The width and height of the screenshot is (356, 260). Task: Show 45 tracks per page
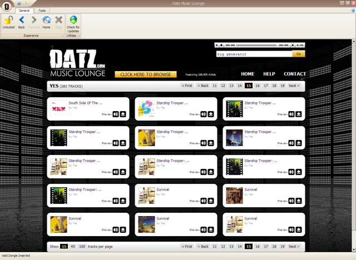[x=73, y=247]
